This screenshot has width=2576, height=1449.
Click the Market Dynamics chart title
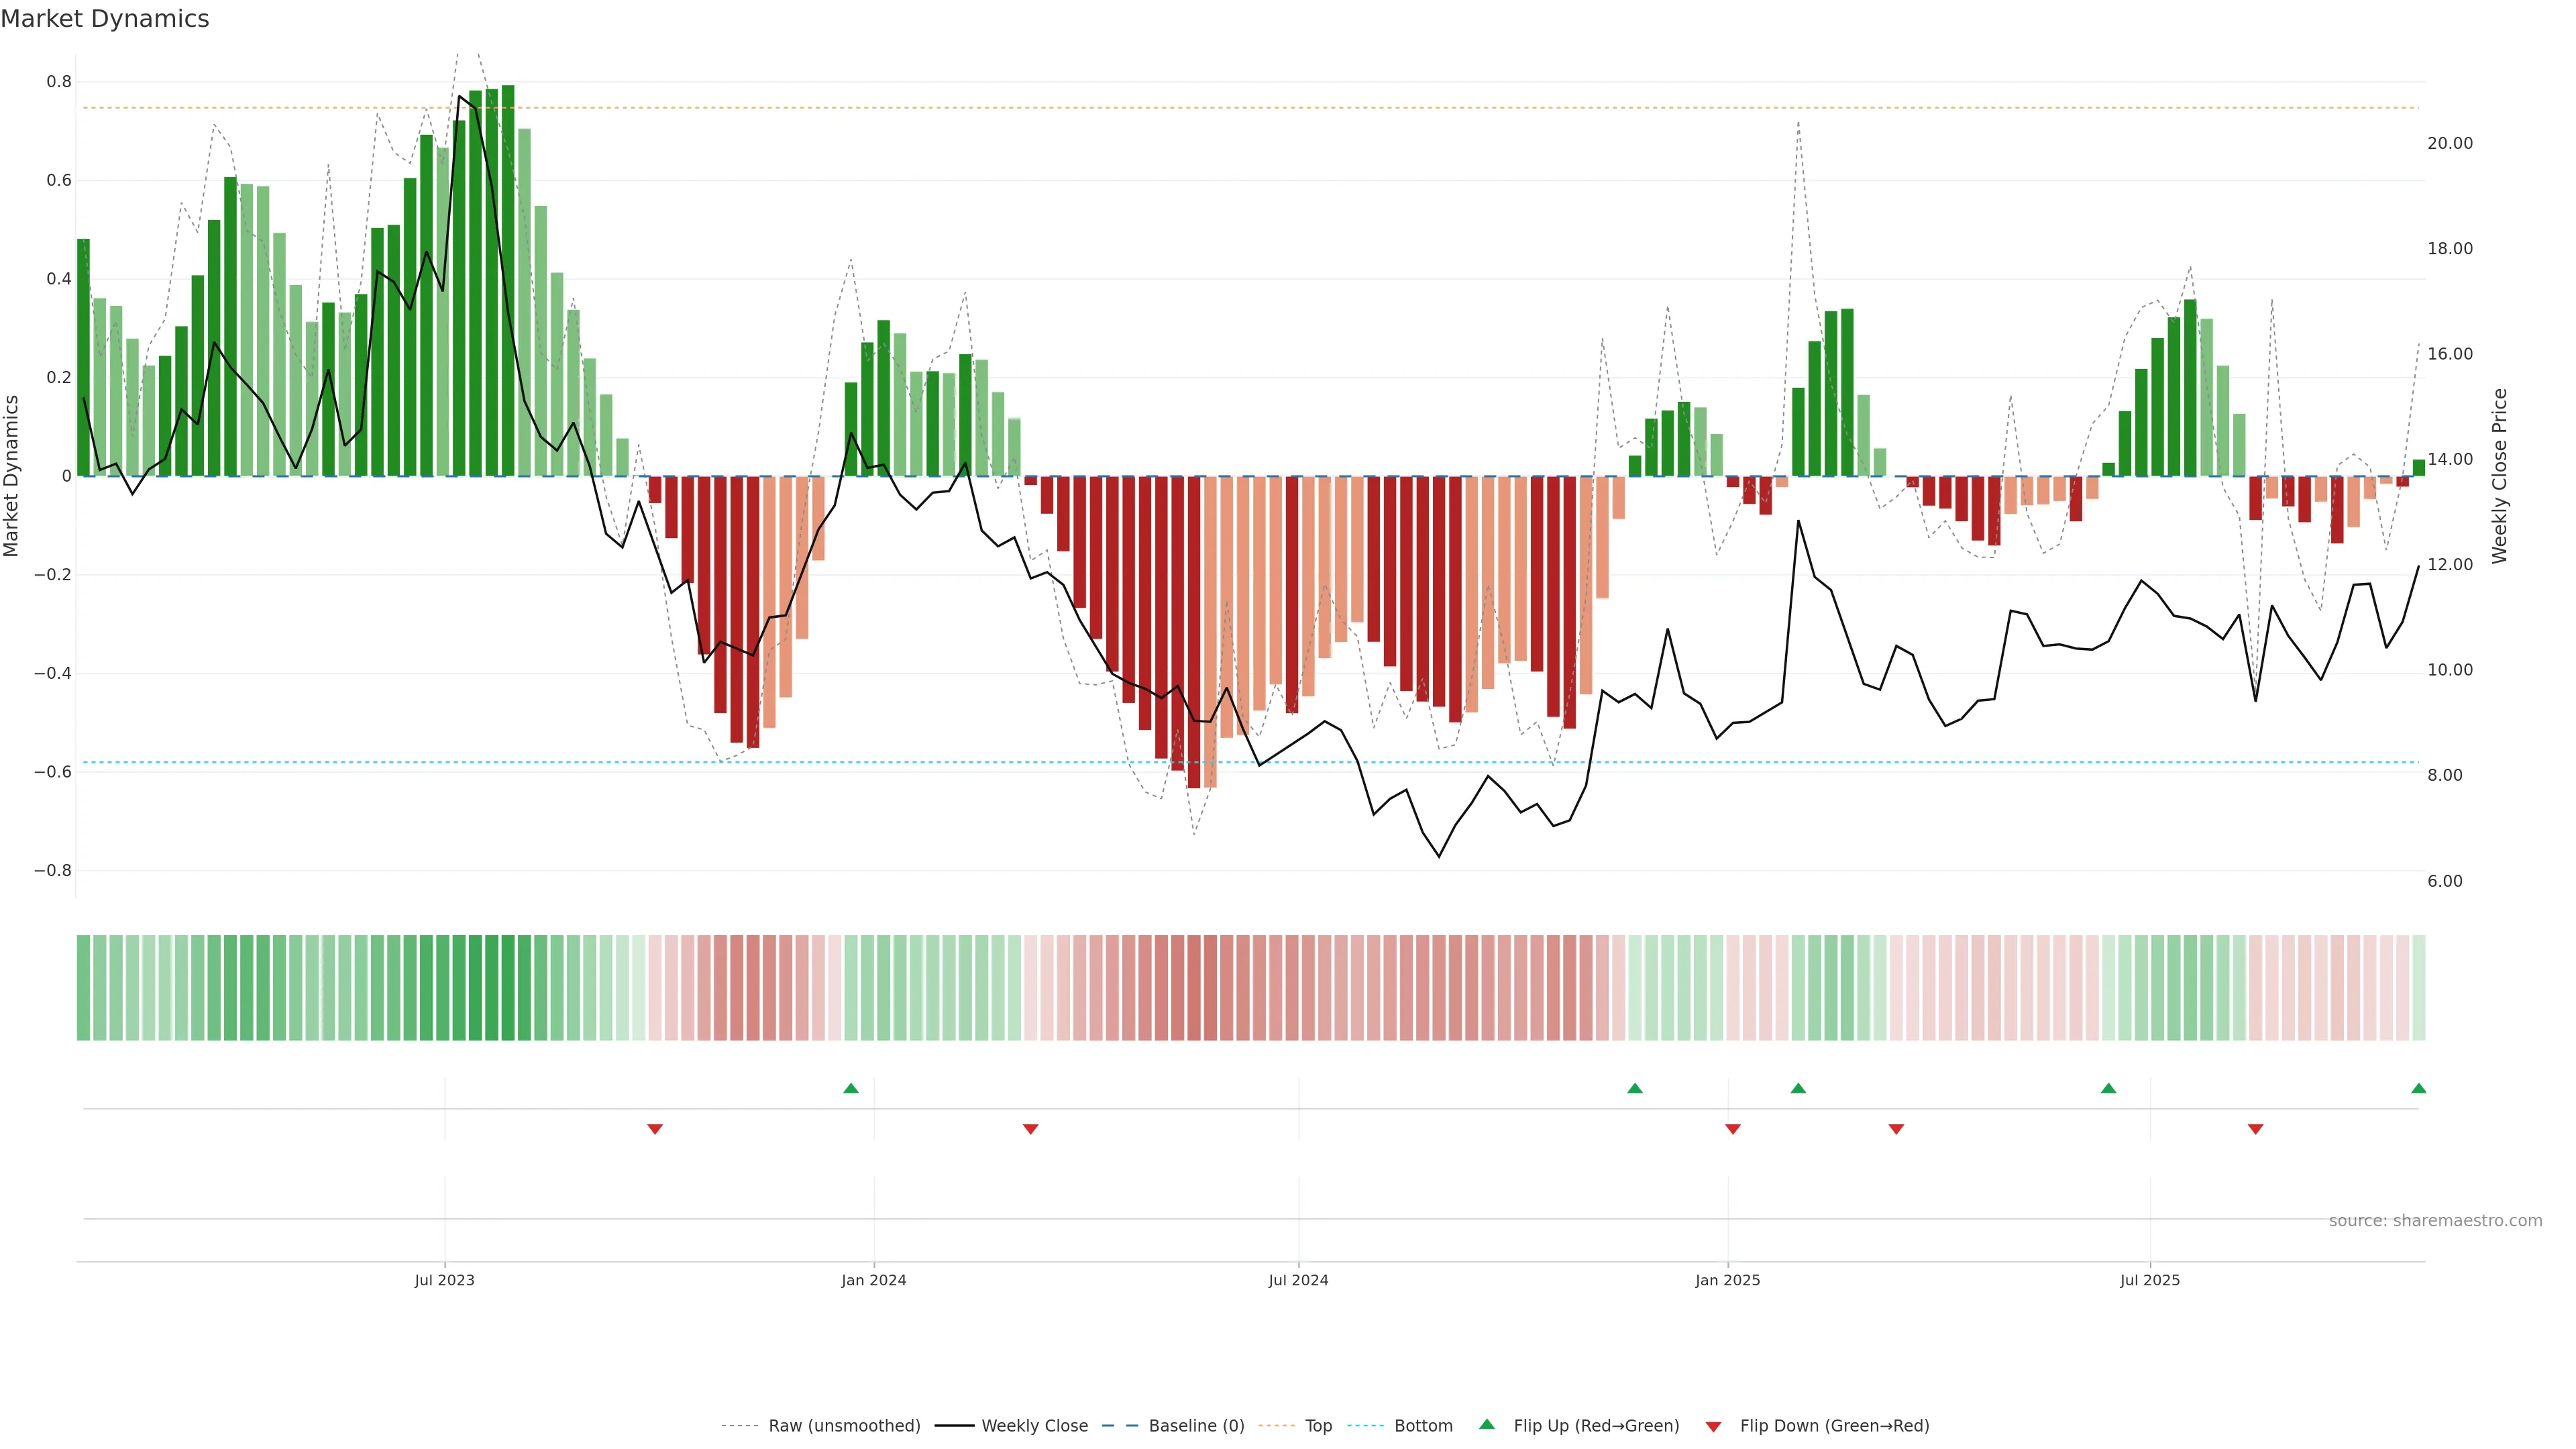105,19
